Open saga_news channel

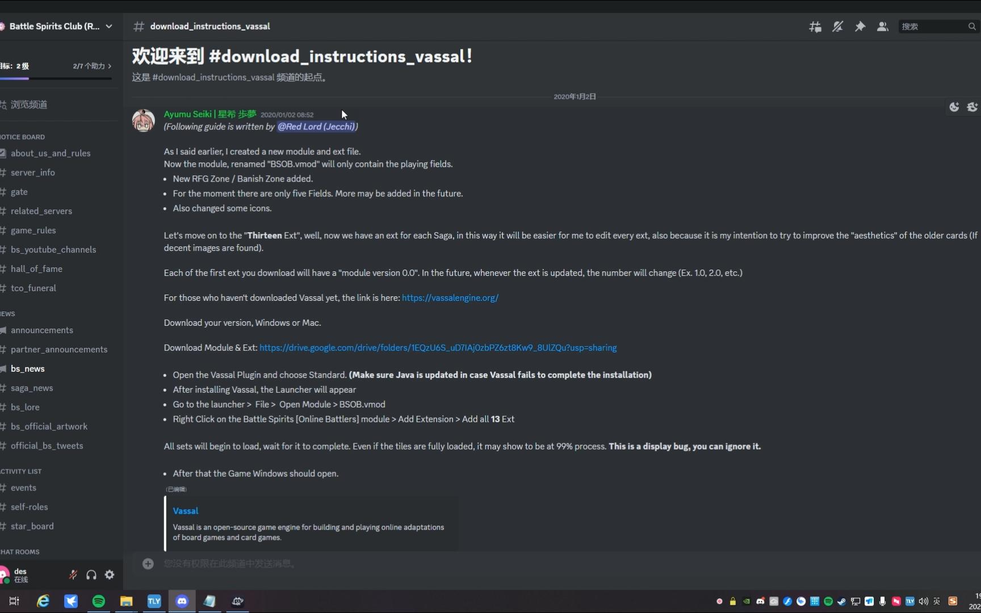(32, 388)
